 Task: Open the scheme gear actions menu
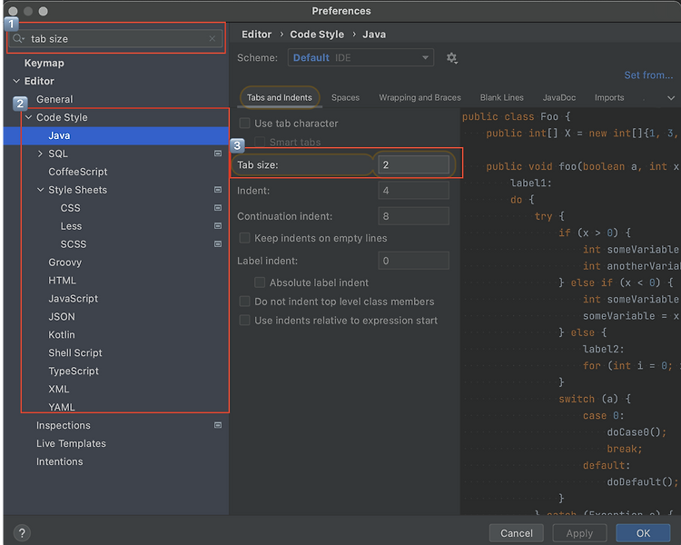coord(451,58)
